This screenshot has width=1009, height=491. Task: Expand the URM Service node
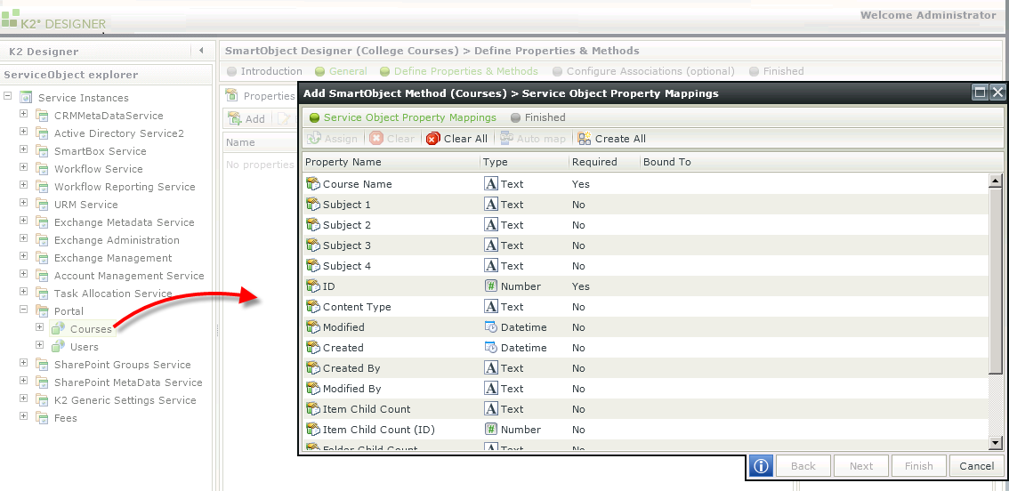point(24,203)
